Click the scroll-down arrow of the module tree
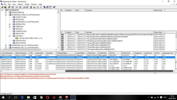 coord(58,47)
